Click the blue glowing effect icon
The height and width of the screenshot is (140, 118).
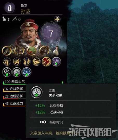27,72
